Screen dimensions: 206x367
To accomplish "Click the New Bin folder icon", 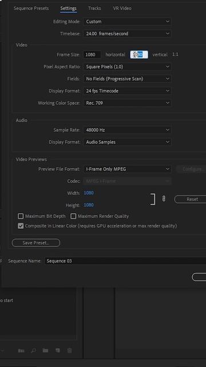I will pyautogui.click(x=45, y=350).
